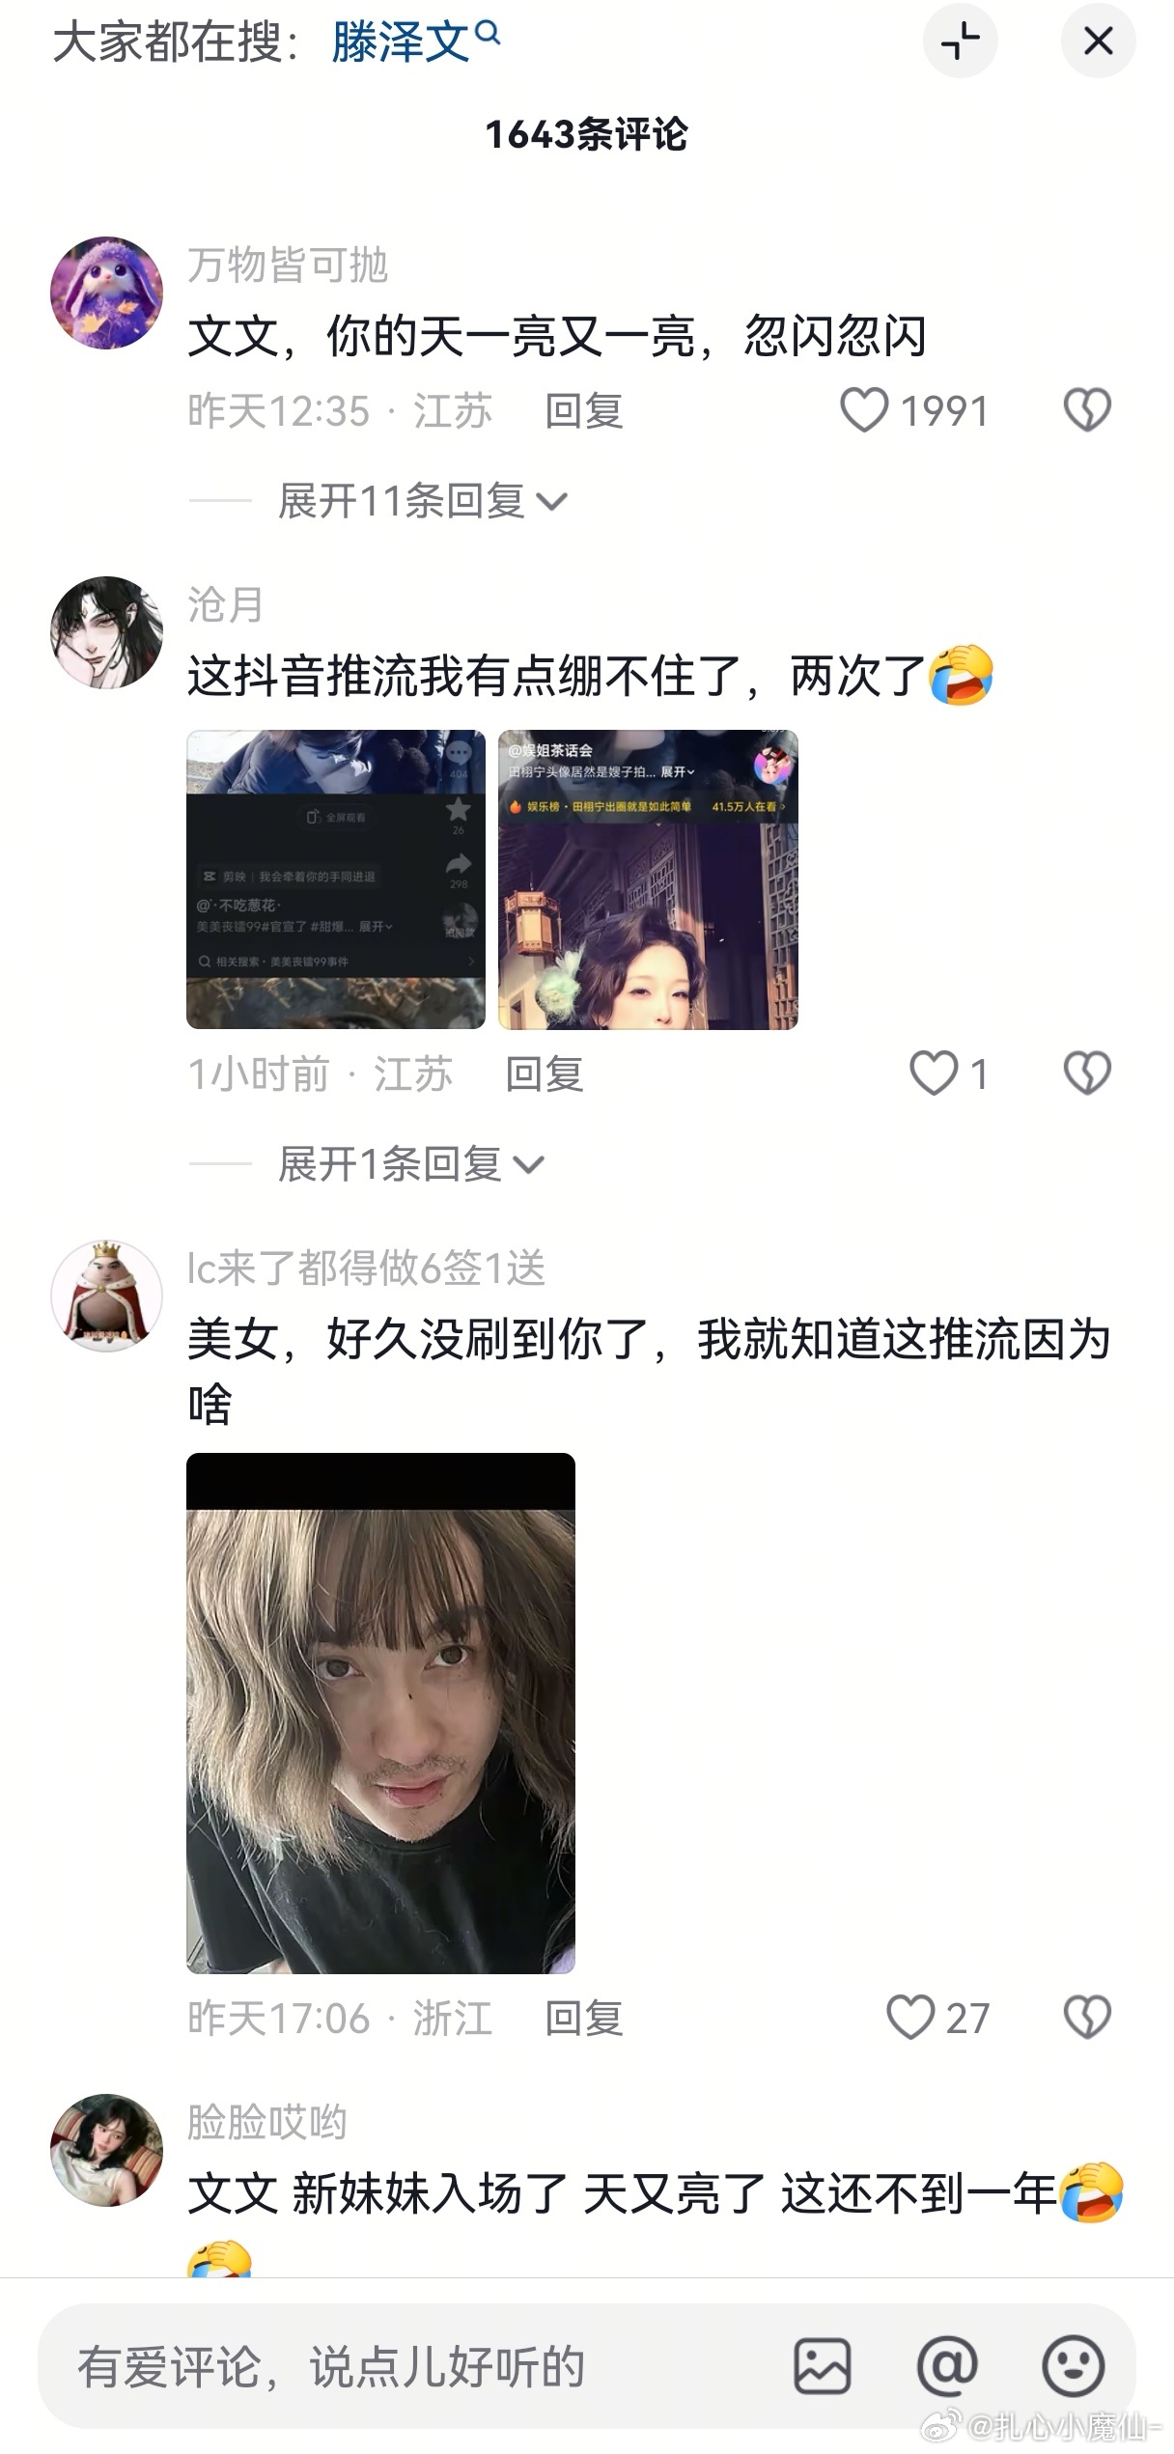
Task: Tap broken heart on 沧月's comment
Action: coord(1087,1074)
